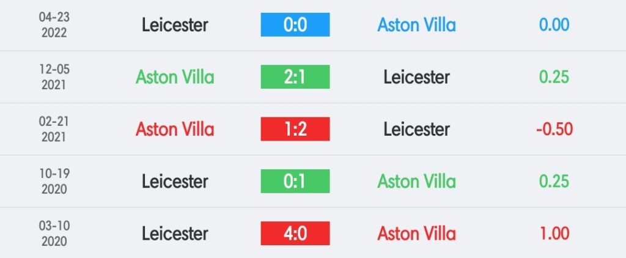Screen dimensions: 626x258
Task: Select the -0.50 handicap value
Action: tap(554, 129)
